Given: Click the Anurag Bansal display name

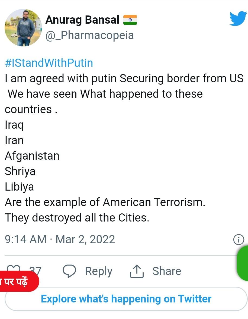Looking at the screenshot, I should click(x=82, y=20).
